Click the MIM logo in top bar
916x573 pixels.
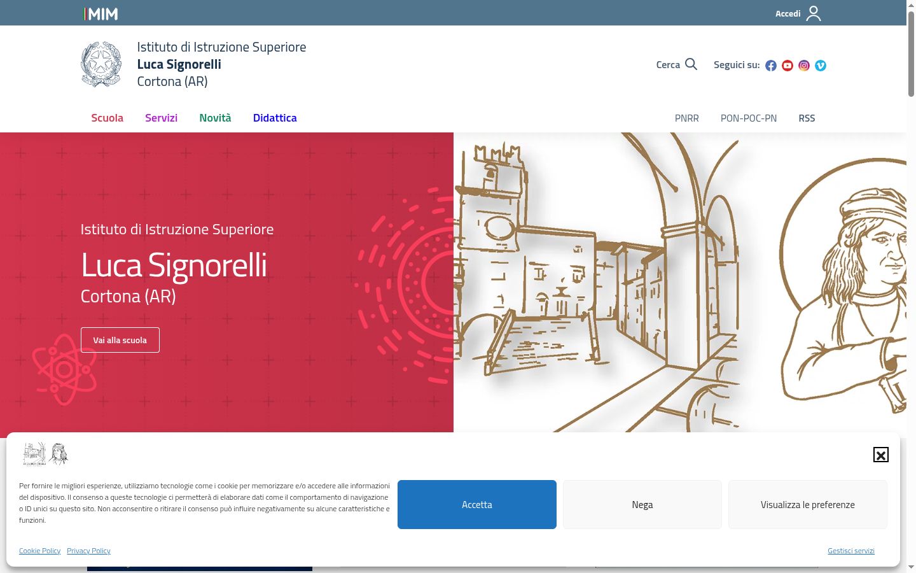point(101,13)
